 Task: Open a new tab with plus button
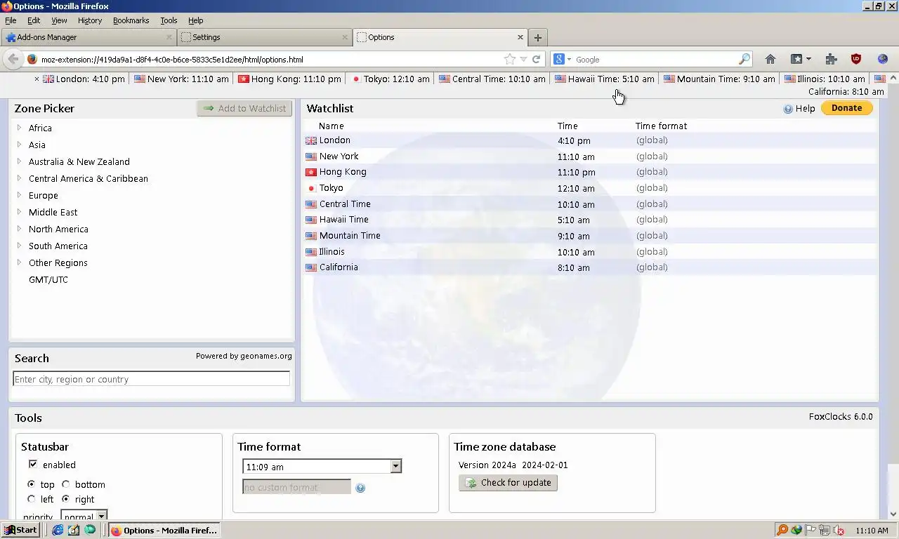point(538,38)
